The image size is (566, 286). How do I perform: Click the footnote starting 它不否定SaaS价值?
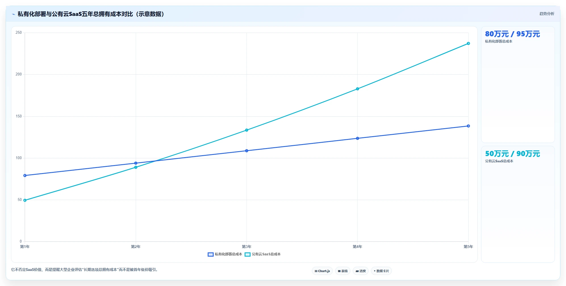[85, 270]
